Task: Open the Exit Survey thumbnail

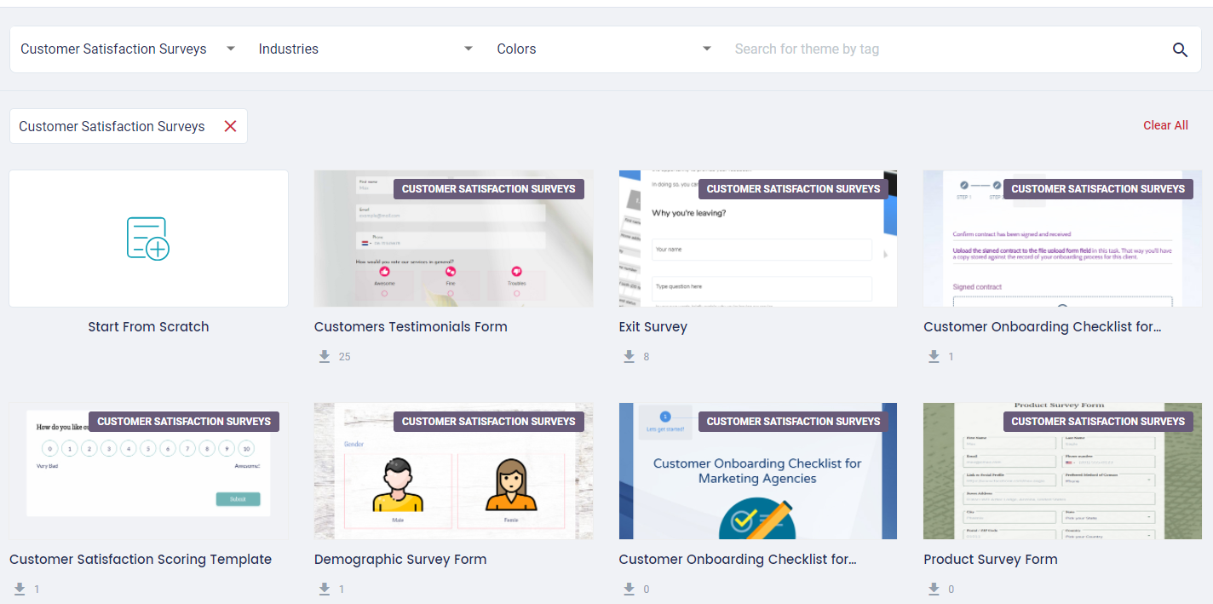Action: (x=758, y=239)
